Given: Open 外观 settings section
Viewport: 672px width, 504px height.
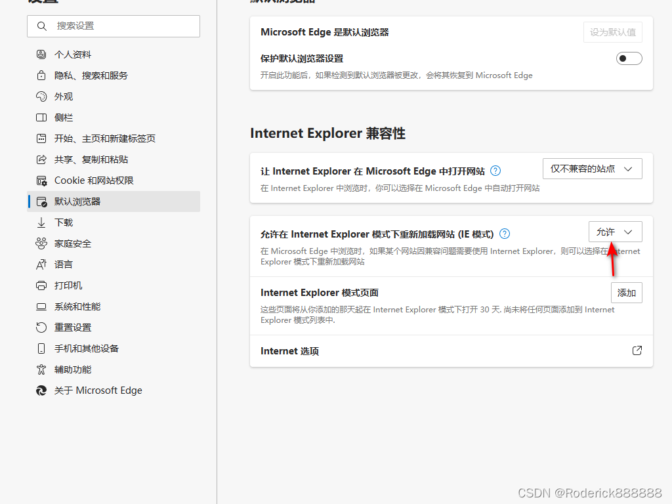Looking at the screenshot, I should click(114, 96).
